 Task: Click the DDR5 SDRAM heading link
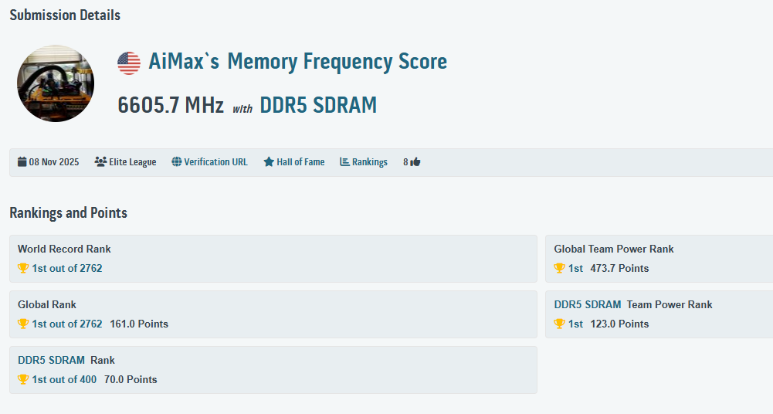[318, 105]
